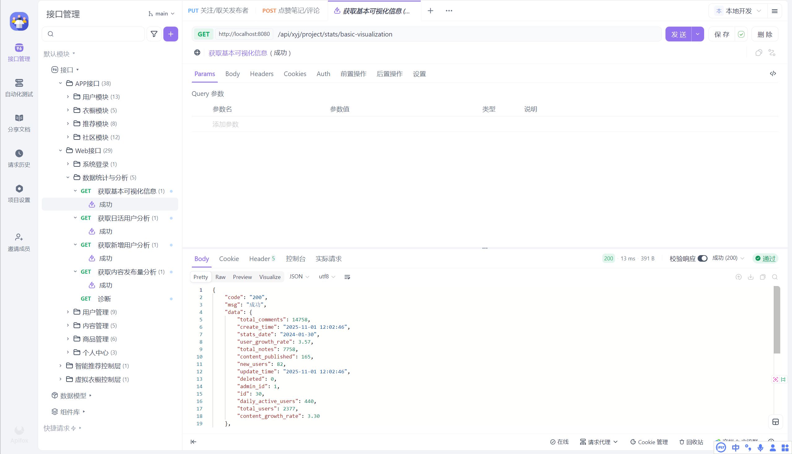Collapse the 数据统计与分析 folder
792x454 pixels.
tap(68, 178)
